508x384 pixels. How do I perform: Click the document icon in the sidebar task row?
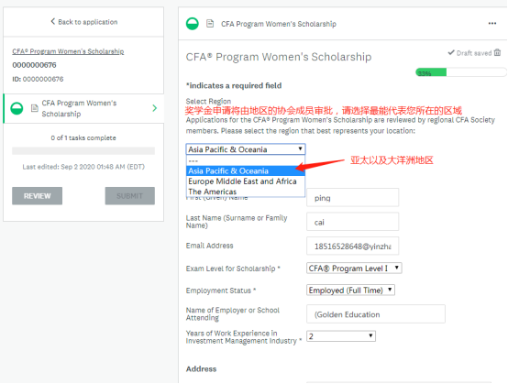tap(34, 108)
